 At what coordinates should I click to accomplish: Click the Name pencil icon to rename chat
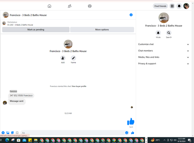(73, 58)
